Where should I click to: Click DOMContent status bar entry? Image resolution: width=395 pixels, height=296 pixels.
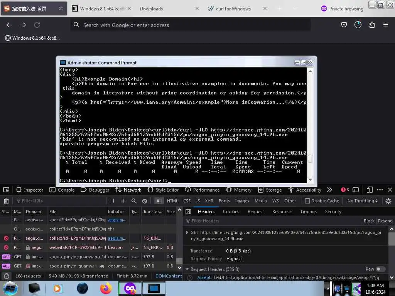point(169,276)
